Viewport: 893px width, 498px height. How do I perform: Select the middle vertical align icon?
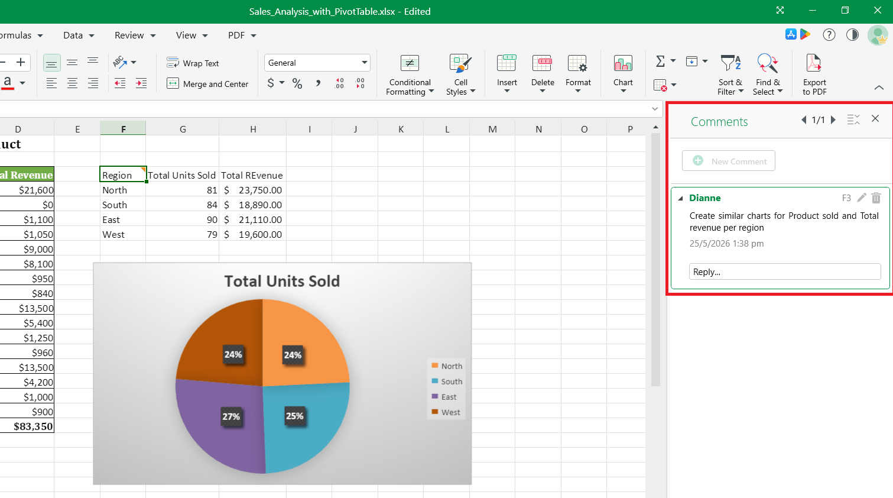(72, 63)
